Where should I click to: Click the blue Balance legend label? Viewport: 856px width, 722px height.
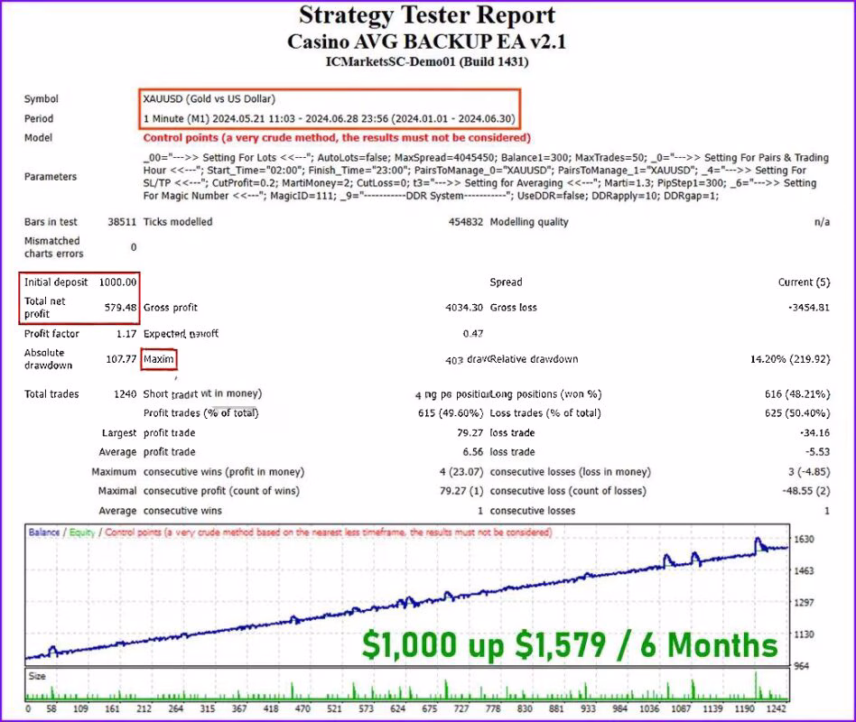pos(43,532)
